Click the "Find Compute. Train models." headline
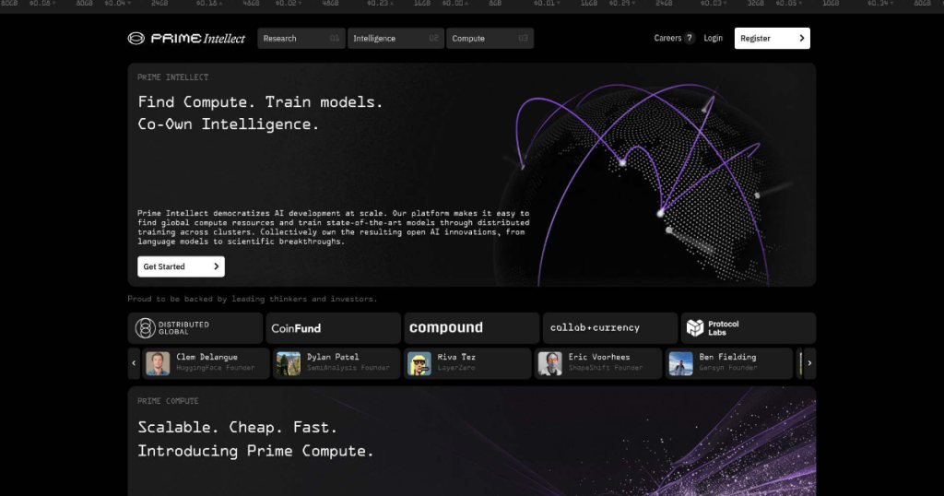 pyautogui.click(x=260, y=102)
